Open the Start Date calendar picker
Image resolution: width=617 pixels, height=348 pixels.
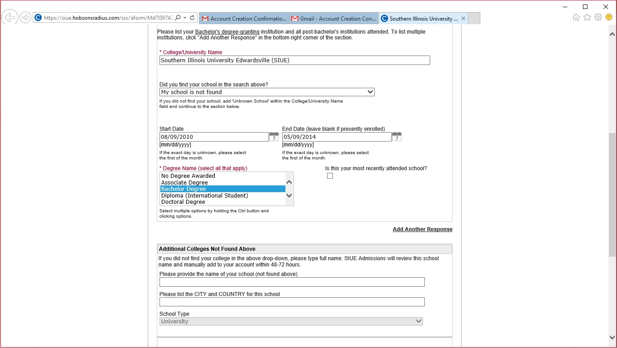pyautogui.click(x=274, y=137)
